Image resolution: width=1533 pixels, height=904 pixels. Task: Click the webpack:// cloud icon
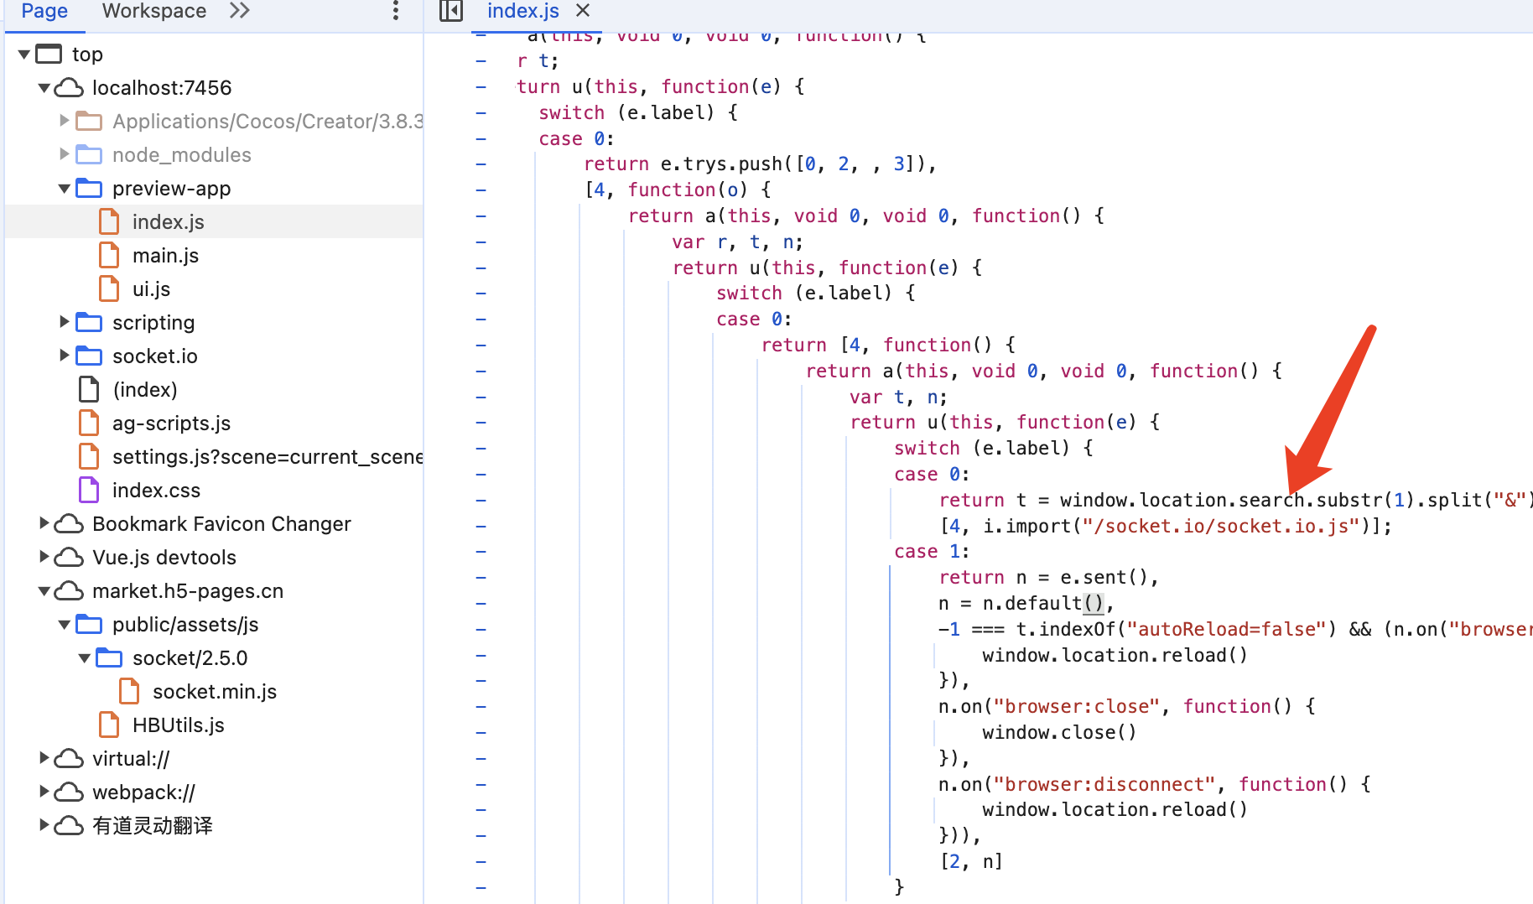[x=69, y=792]
